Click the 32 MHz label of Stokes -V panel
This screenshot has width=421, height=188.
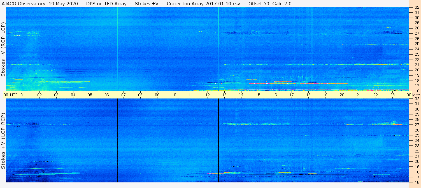[x=417, y=7]
